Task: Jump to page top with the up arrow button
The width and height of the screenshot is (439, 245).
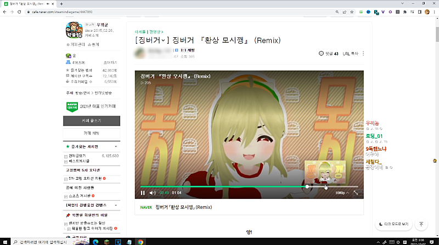Action: point(421,224)
